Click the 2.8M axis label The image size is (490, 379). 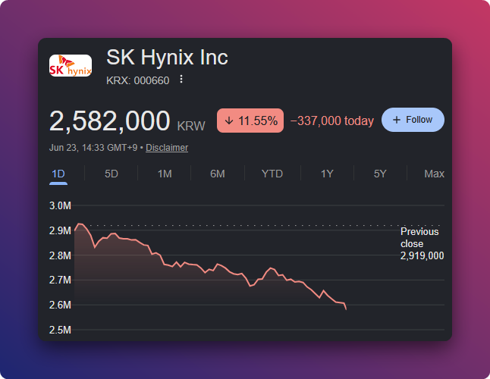coord(61,255)
